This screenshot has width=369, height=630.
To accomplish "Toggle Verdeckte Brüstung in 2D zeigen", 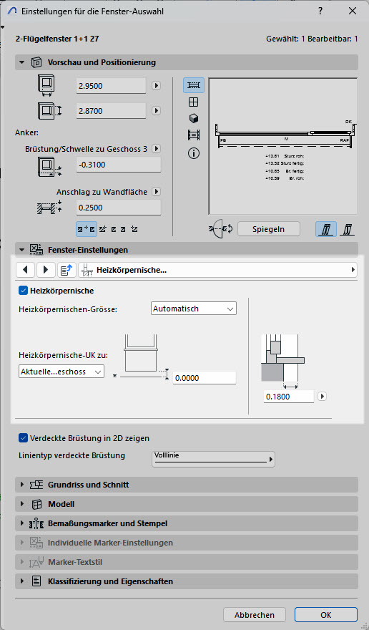I will [23, 438].
